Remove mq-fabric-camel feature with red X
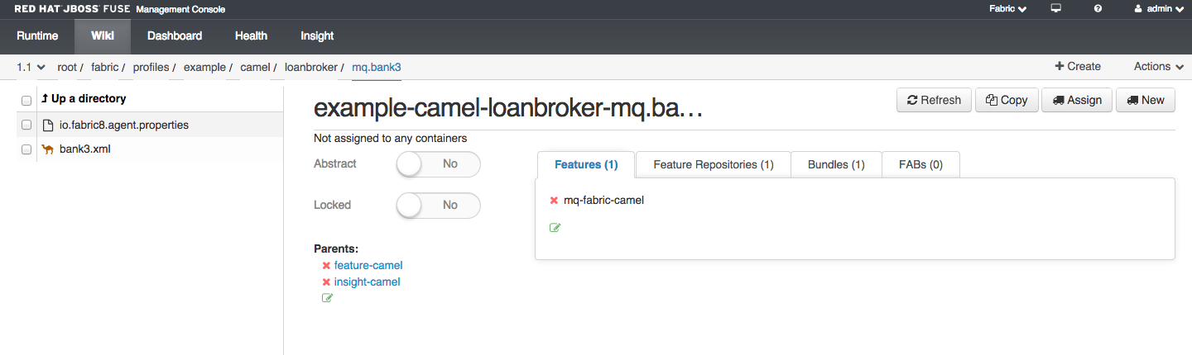The height and width of the screenshot is (355, 1192). tap(554, 201)
